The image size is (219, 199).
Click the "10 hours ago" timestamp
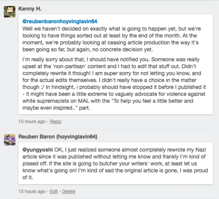click(32, 121)
